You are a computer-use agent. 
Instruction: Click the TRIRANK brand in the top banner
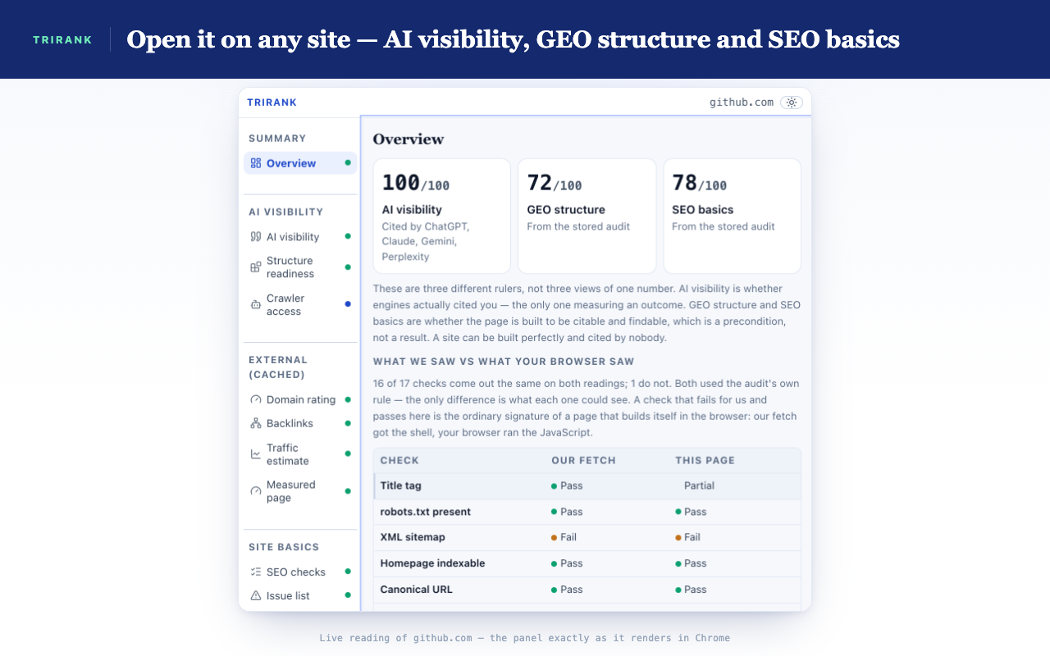coord(62,39)
